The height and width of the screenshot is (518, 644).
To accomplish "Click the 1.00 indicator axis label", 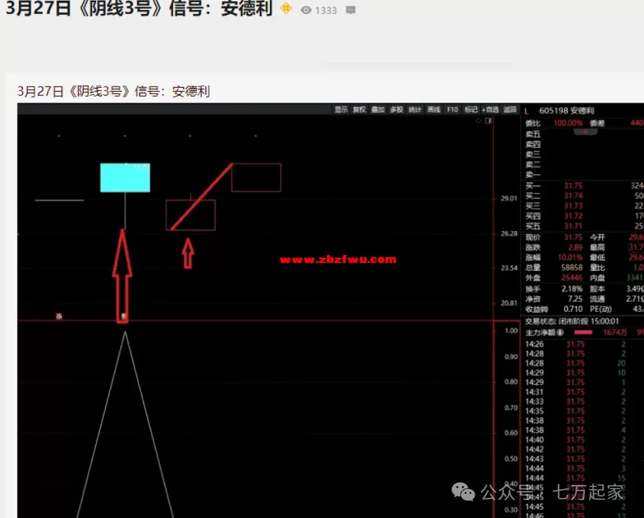I will click(511, 331).
